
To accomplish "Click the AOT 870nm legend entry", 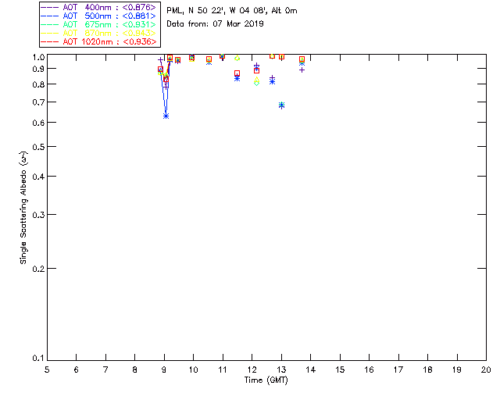I will pos(99,33).
